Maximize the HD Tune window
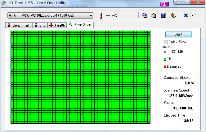 tap(186, 2)
